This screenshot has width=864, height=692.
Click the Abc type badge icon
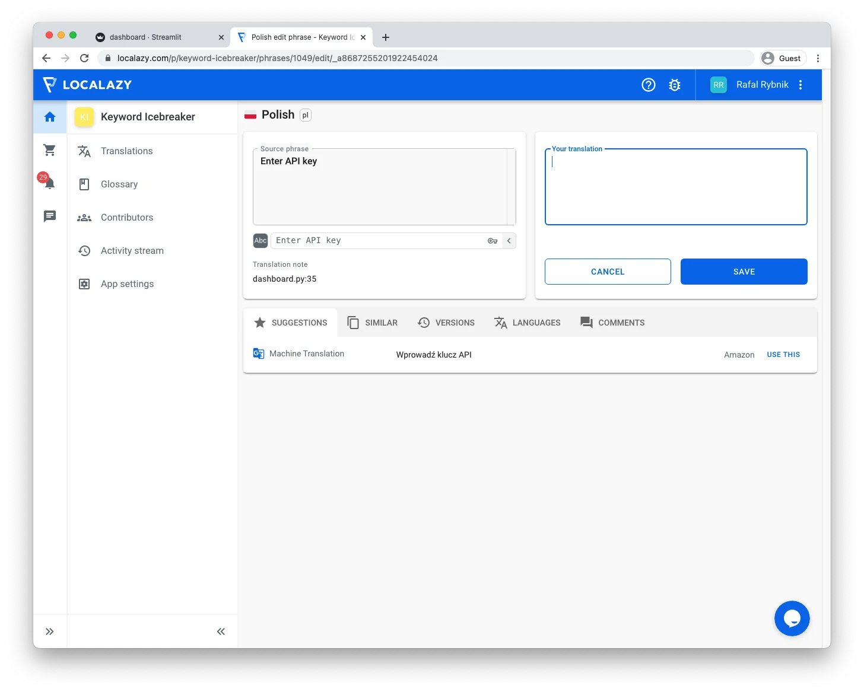pyautogui.click(x=261, y=241)
